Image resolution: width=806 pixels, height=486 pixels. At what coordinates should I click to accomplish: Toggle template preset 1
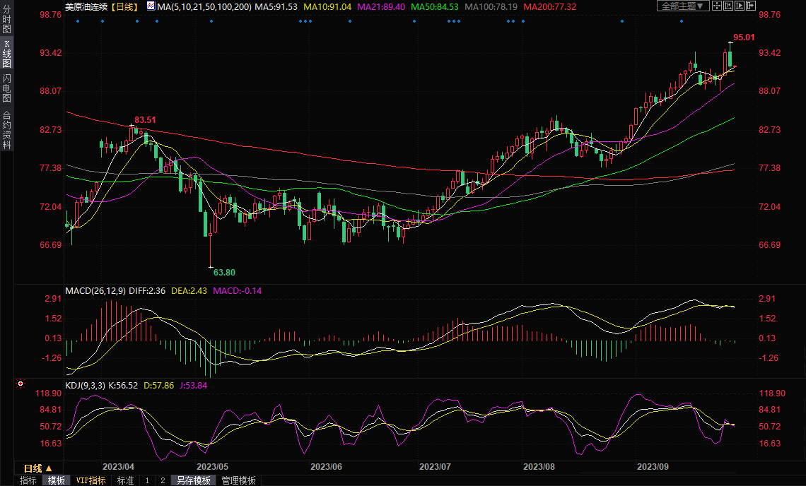point(147,480)
